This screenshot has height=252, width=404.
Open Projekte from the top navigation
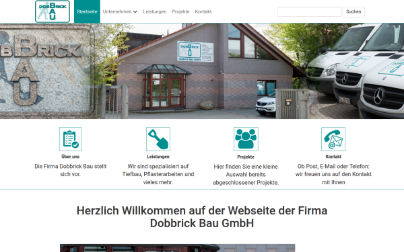coord(180,11)
